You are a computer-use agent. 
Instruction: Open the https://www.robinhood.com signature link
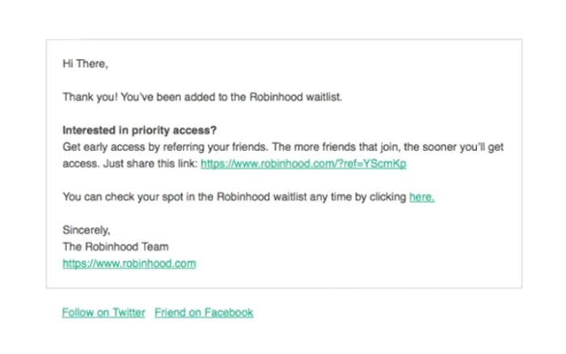point(129,263)
